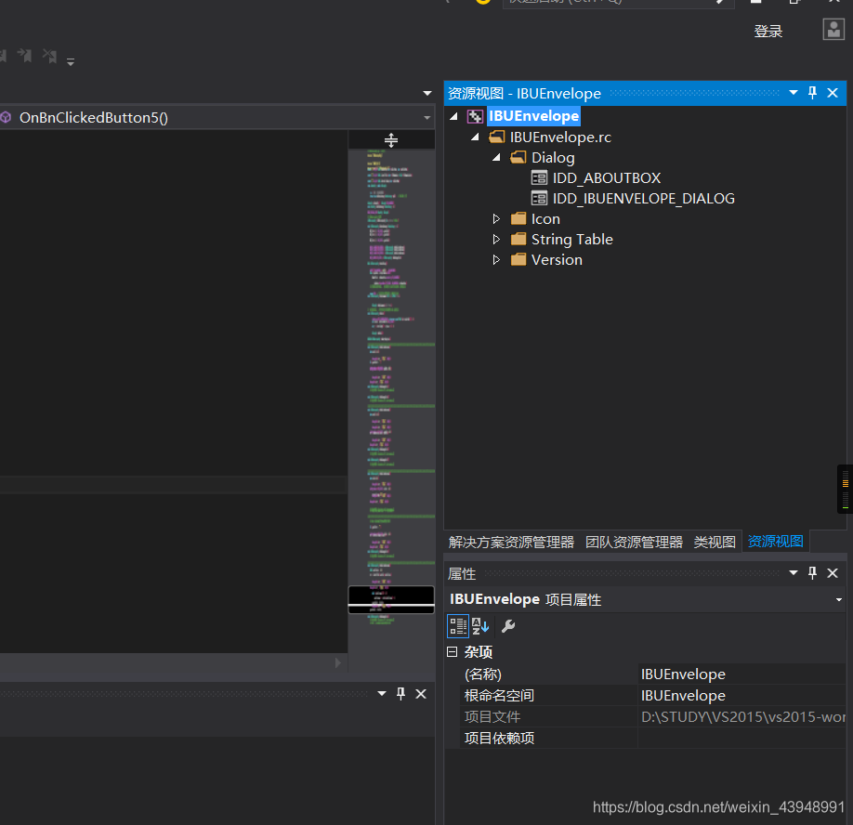Collapse the 杂项 properties category
Image resolution: width=853 pixels, height=825 pixels.
(453, 651)
